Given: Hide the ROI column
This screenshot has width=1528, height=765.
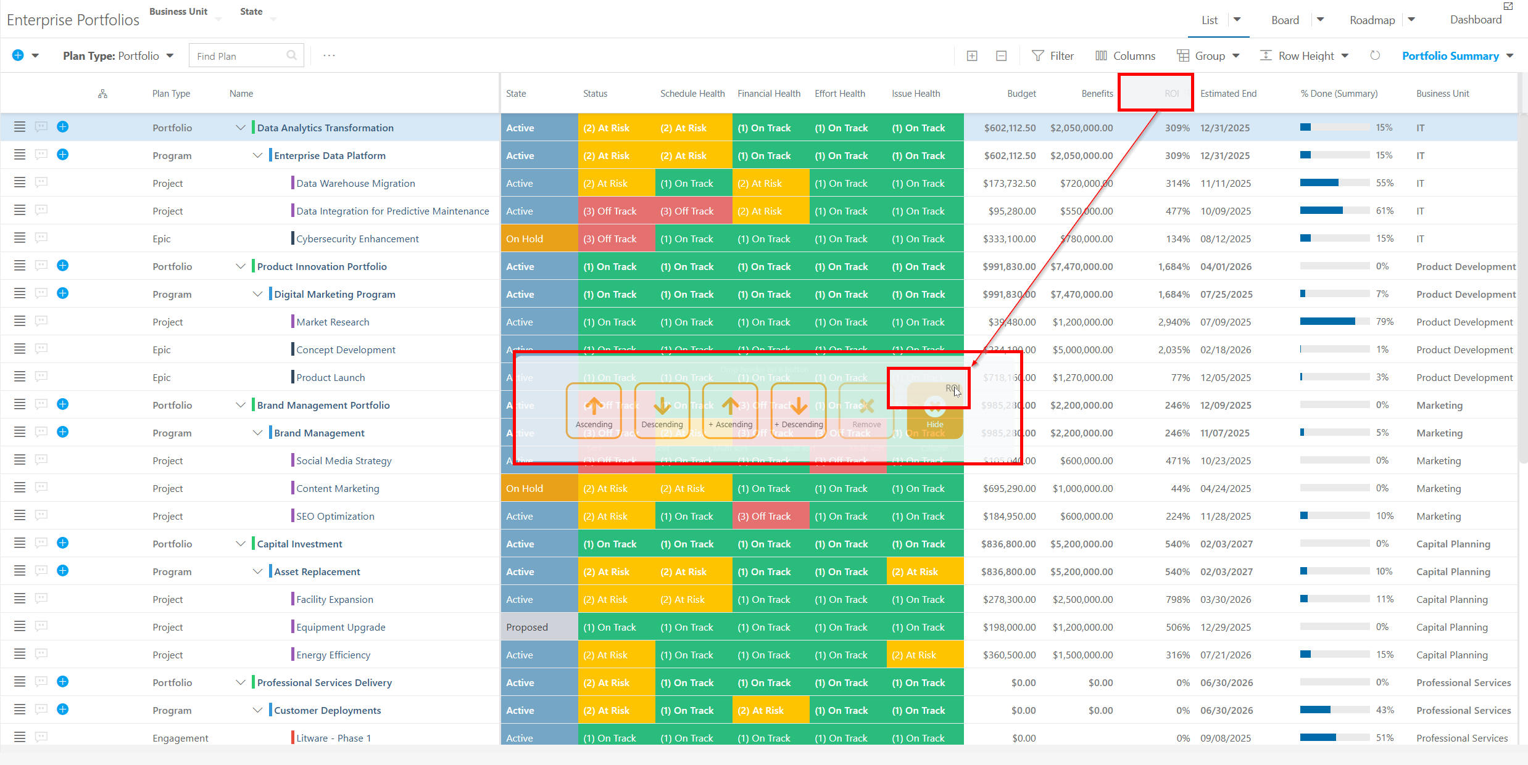Looking at the screenshot, I should coord(935,411).
